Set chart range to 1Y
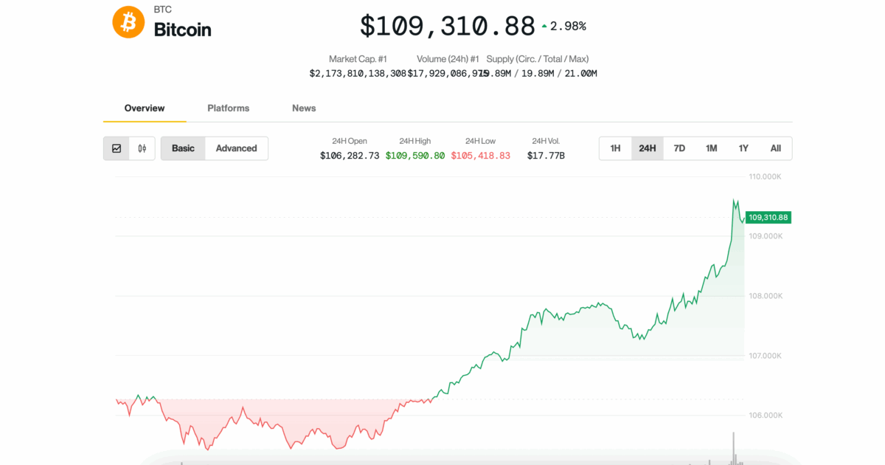 [x=743, y=148]
